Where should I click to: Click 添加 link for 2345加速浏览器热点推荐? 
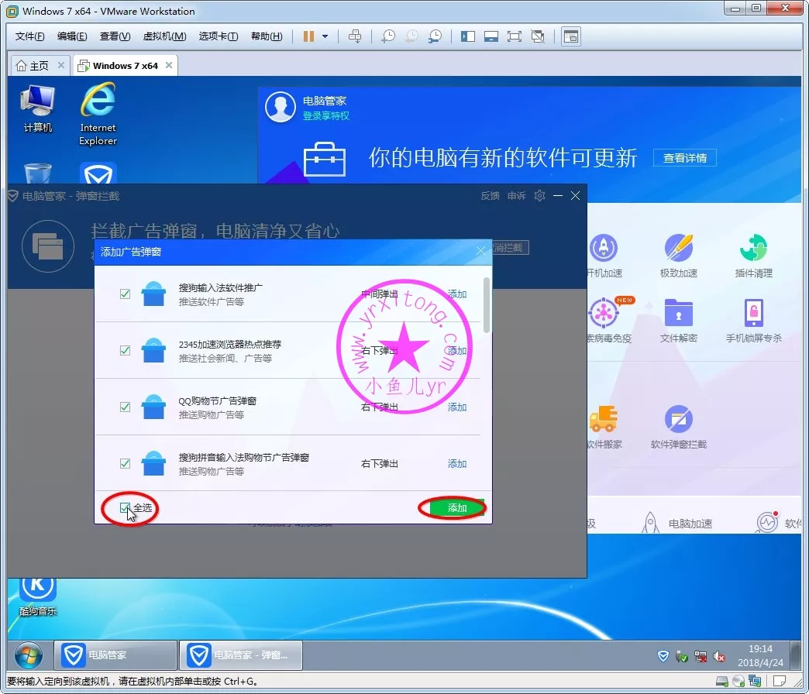tap(457, 351)
